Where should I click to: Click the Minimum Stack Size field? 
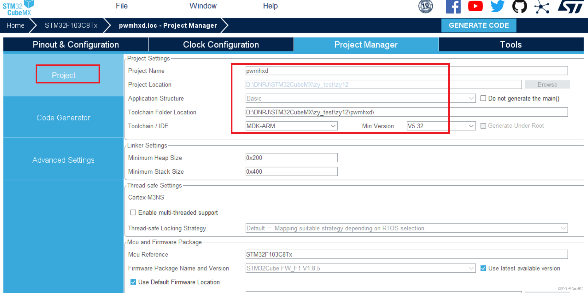click(291, 172)
